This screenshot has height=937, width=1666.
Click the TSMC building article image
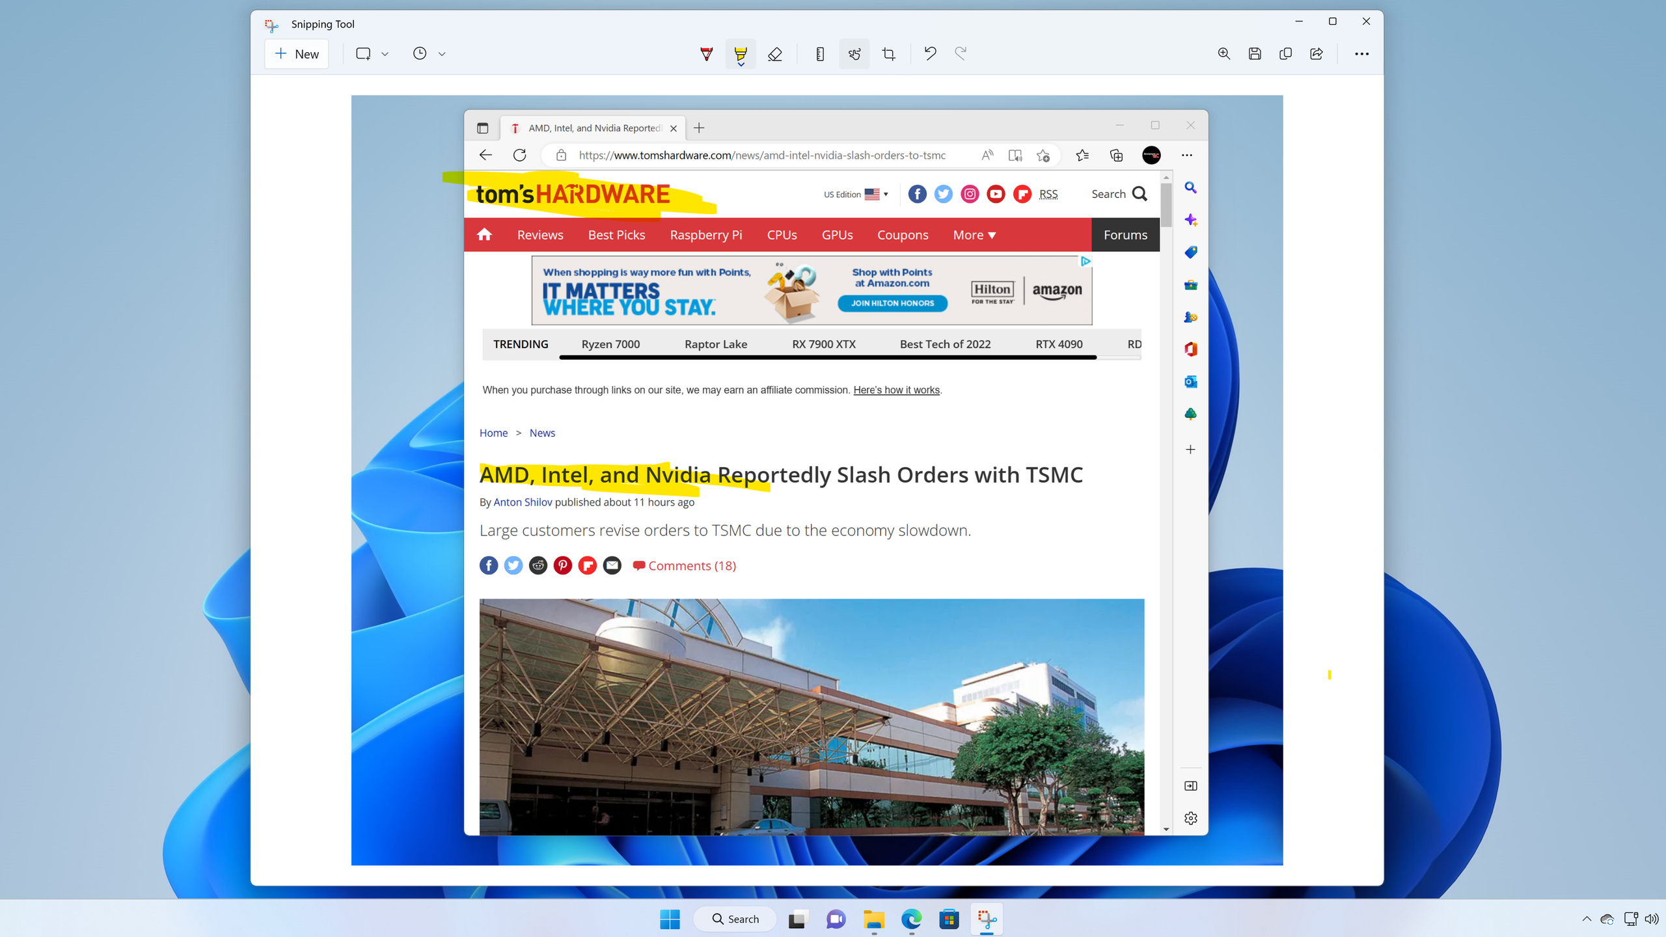tap(812, 716)
